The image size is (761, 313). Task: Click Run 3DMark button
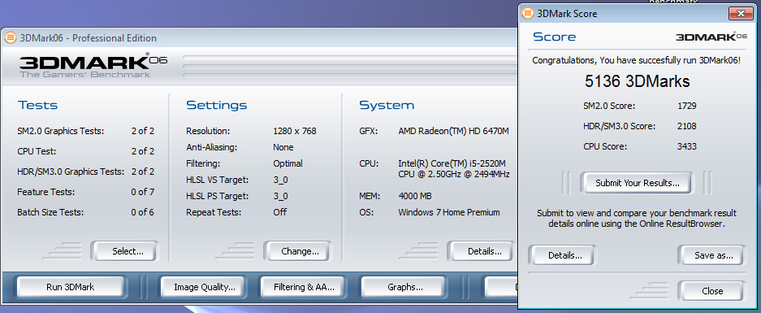point(71,287)
